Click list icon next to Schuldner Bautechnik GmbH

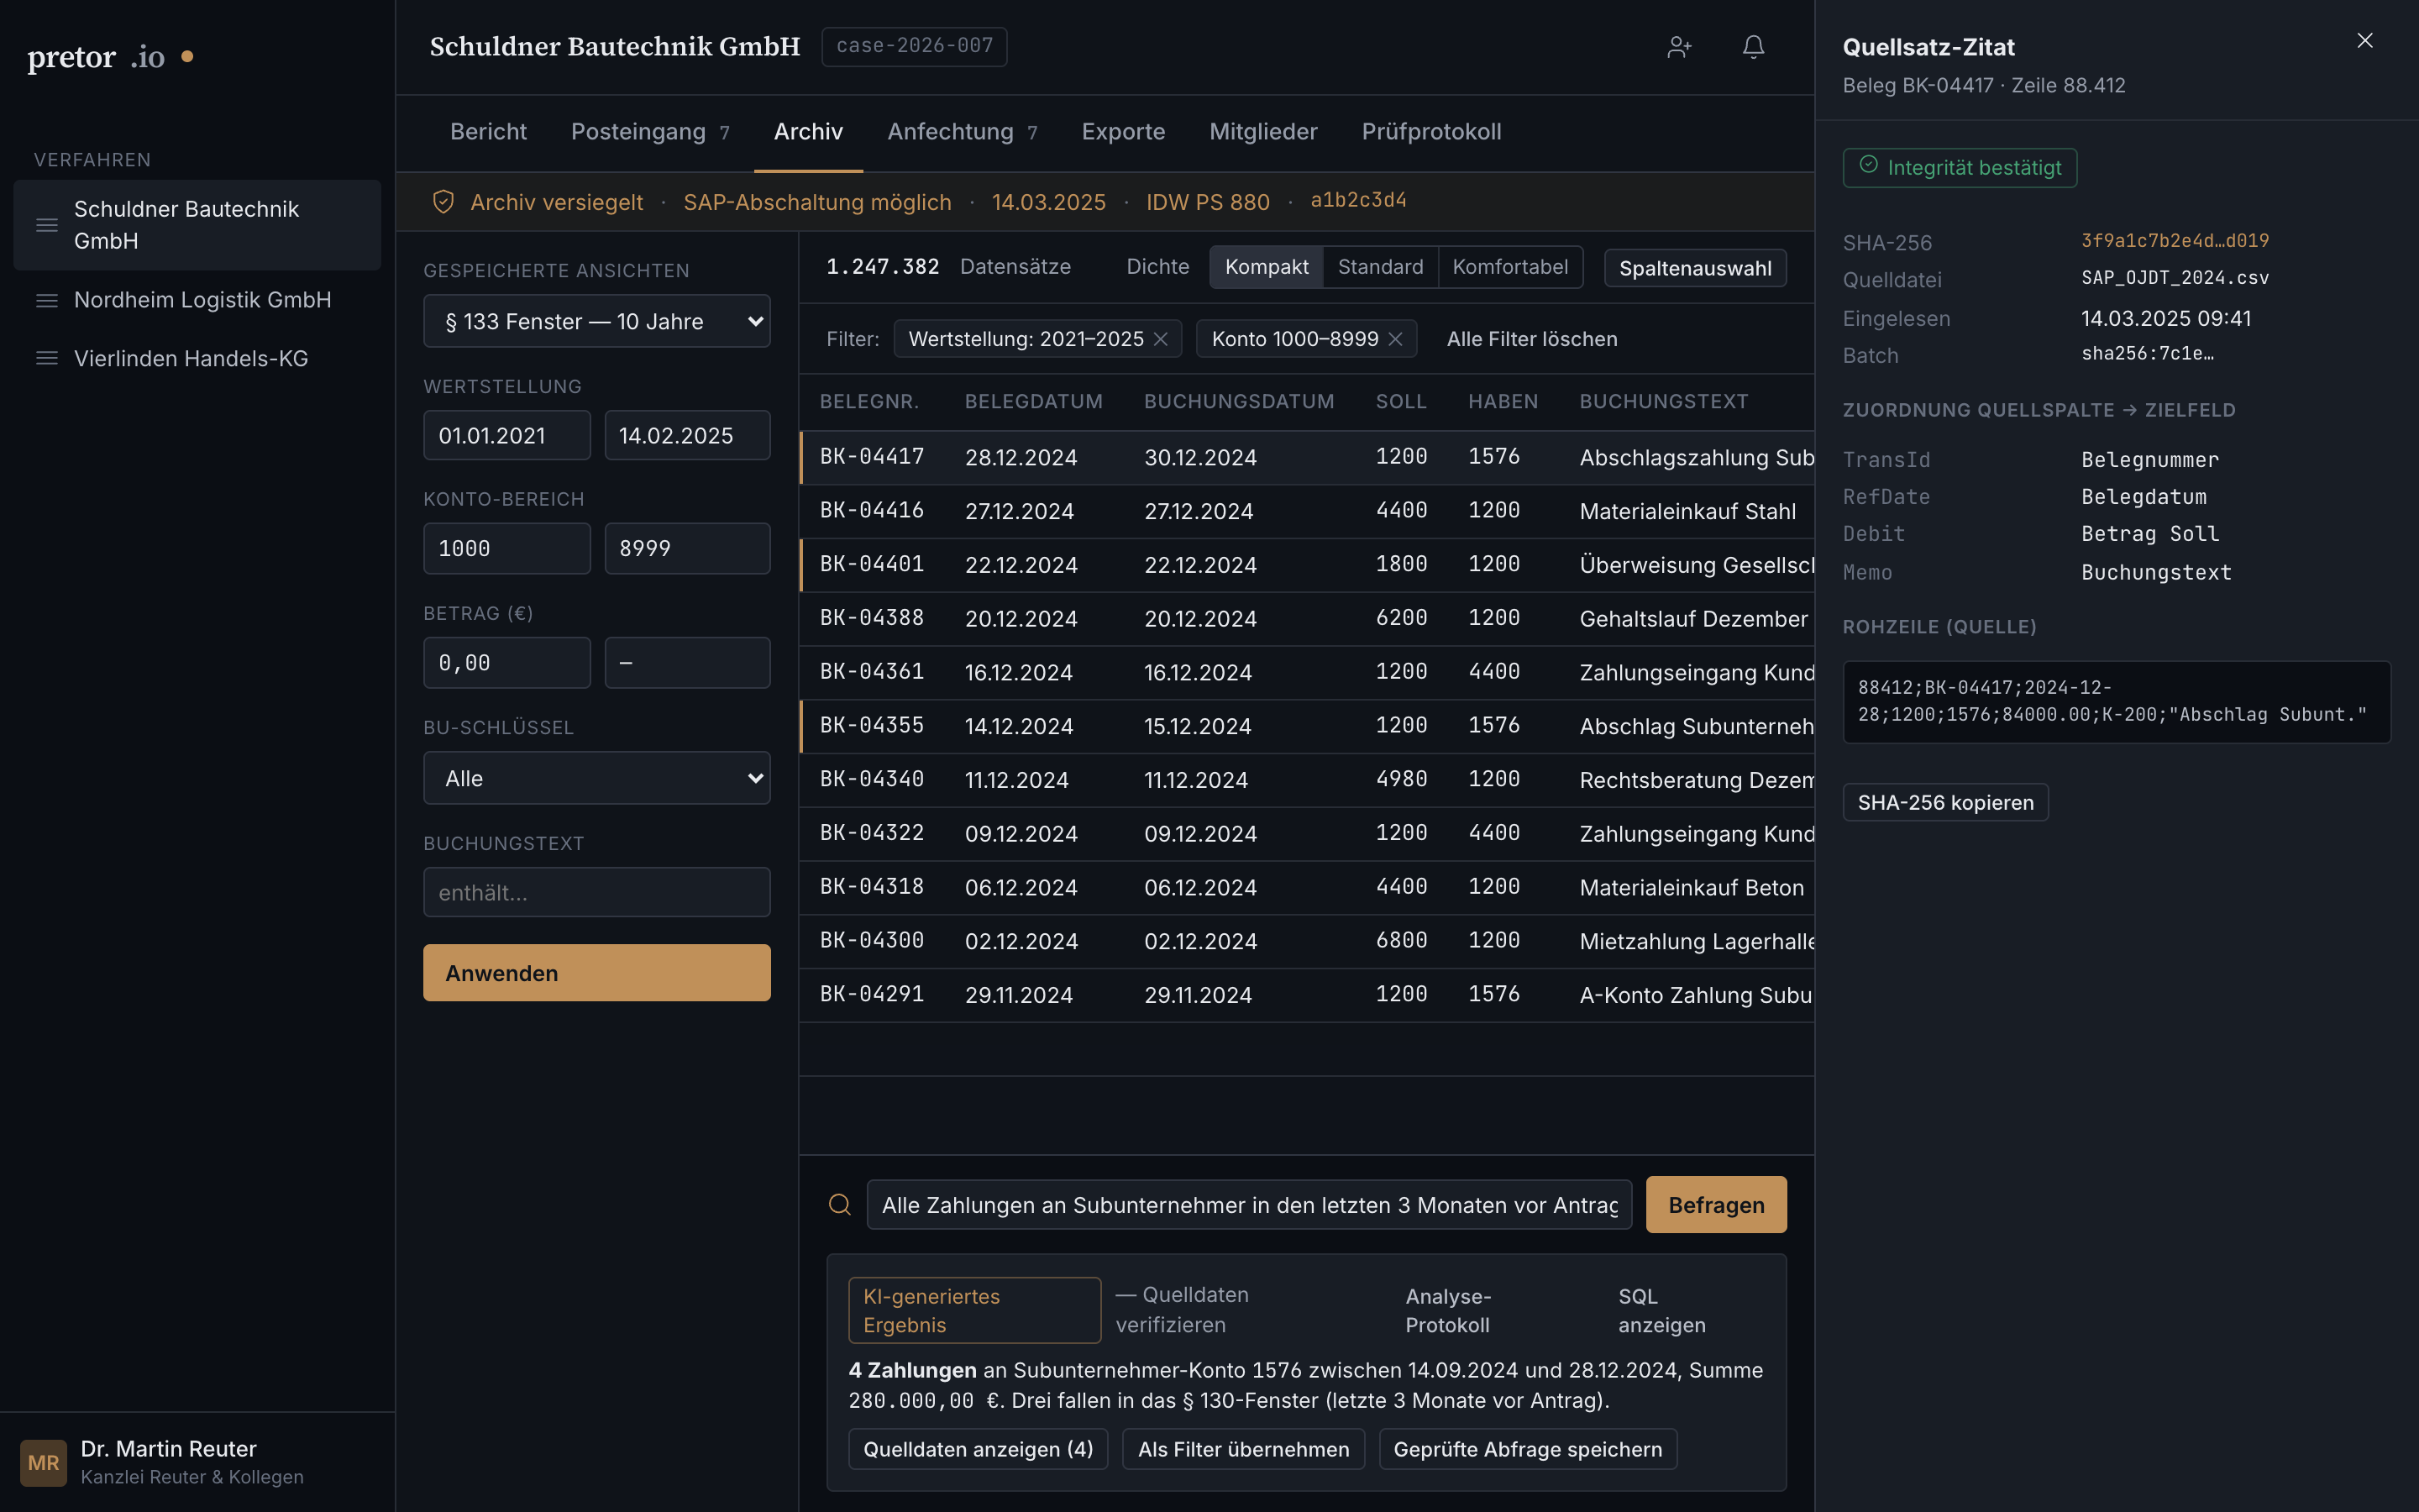coord(47,225)
